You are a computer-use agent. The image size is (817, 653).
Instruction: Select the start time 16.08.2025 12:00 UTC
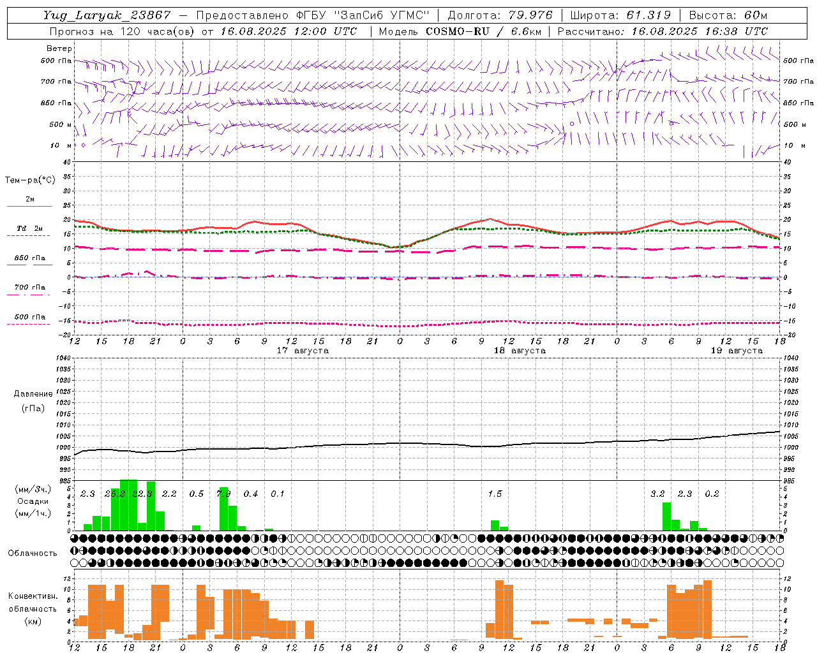[289, 31]
